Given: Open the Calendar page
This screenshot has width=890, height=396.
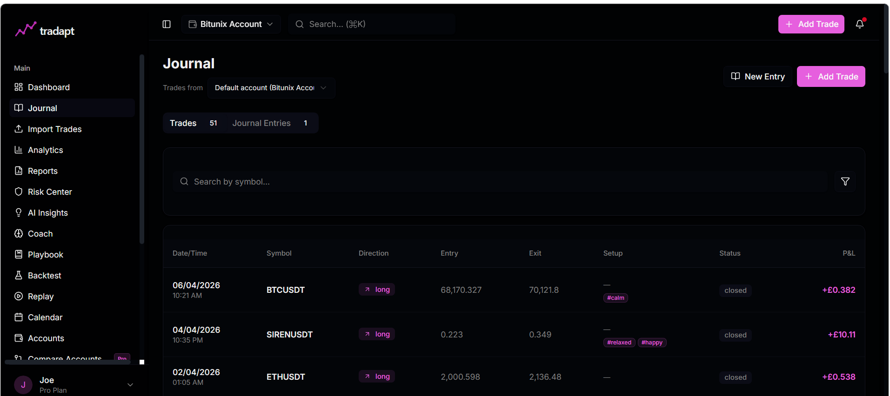Looking at the screenshot, I should (72, 317).
